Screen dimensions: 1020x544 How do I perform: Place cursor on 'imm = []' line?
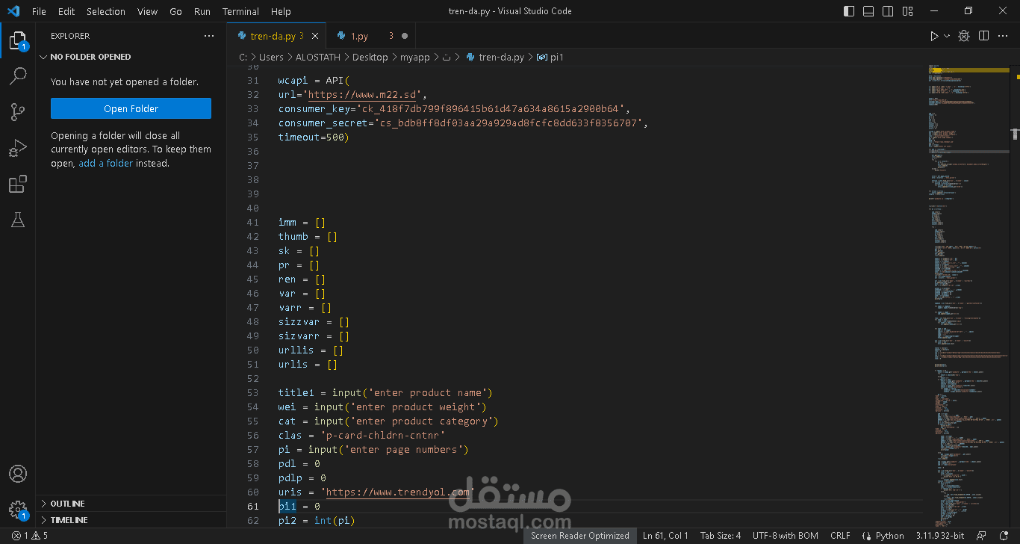(x=302, y=222)
